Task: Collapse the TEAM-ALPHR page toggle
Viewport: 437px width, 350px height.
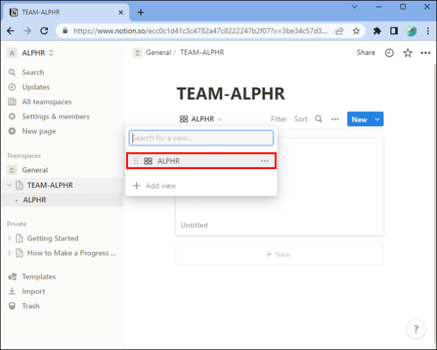Action: tap(9, 185)
